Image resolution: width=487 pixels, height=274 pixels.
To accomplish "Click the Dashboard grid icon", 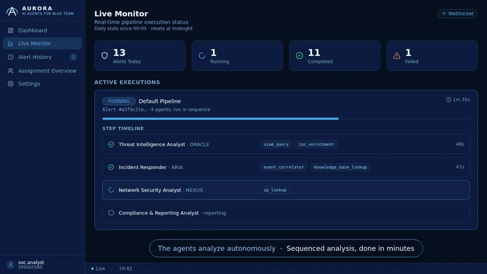I will [11, 30].
